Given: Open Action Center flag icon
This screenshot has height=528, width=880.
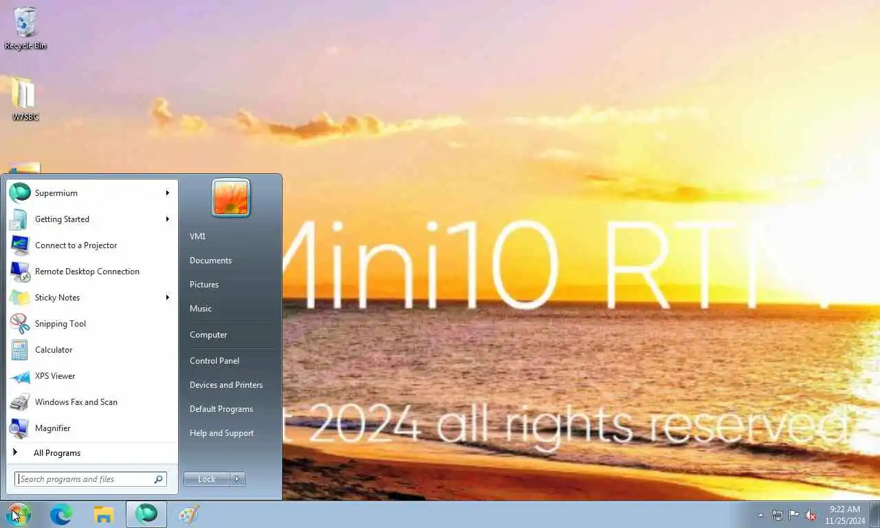Looking at the screenshot, I should pos(794,515).
